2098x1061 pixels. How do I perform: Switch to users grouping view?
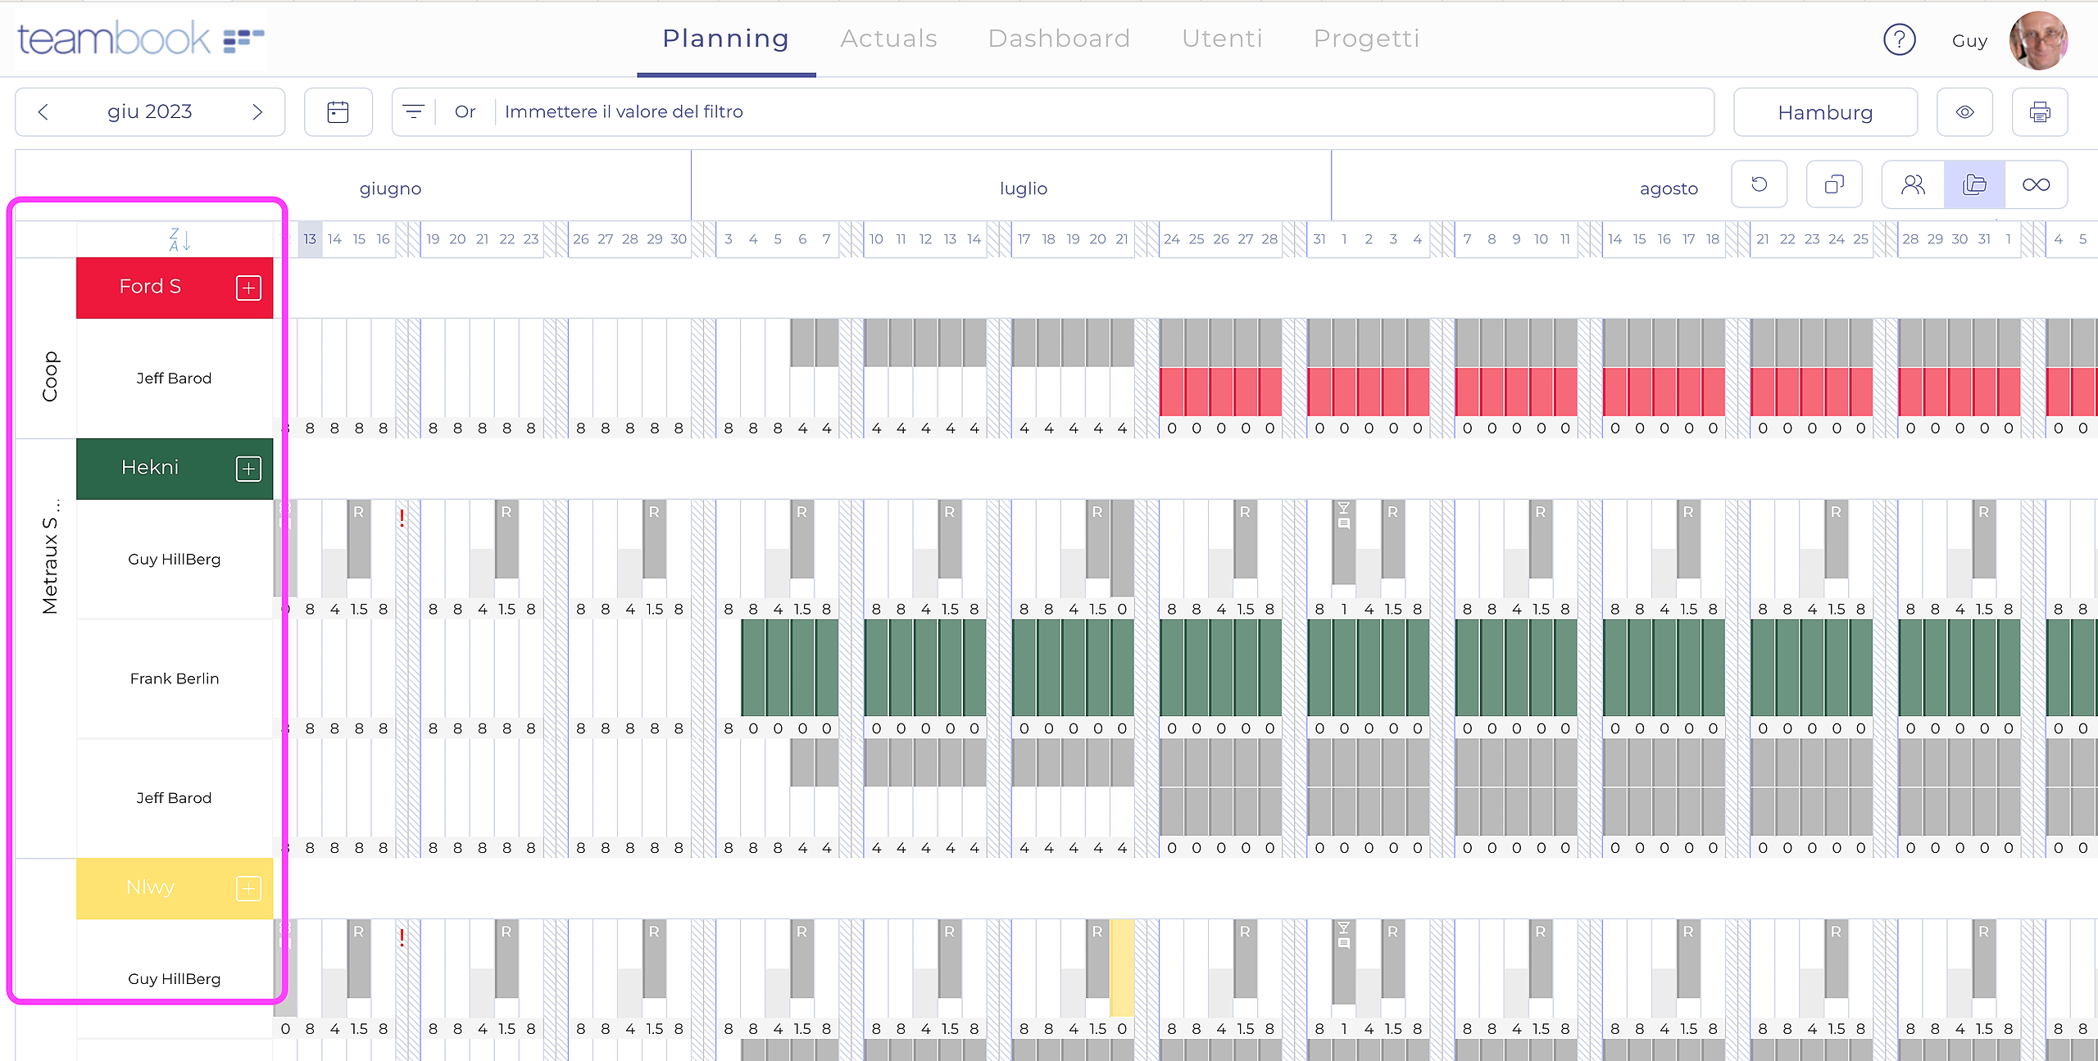1913,184
